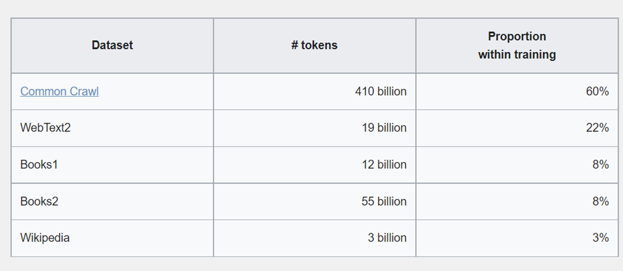Click the 22% proportion cell
The height and width of the screenshot is (271, 623).
(x=517, y=128)
